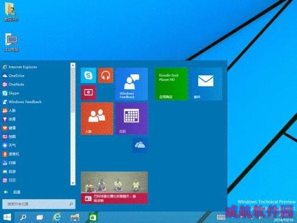Open OneNote in the Start menu list
This screenshot has height=223, width=297.
[13, 84]
